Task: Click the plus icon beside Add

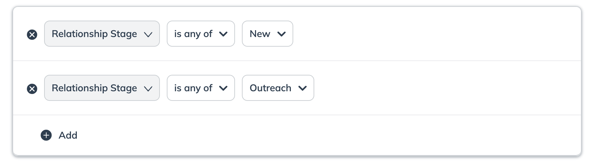Action: click(46, 135)
